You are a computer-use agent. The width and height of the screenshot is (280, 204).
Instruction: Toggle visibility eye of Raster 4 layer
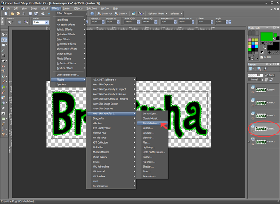coord(253,92)
